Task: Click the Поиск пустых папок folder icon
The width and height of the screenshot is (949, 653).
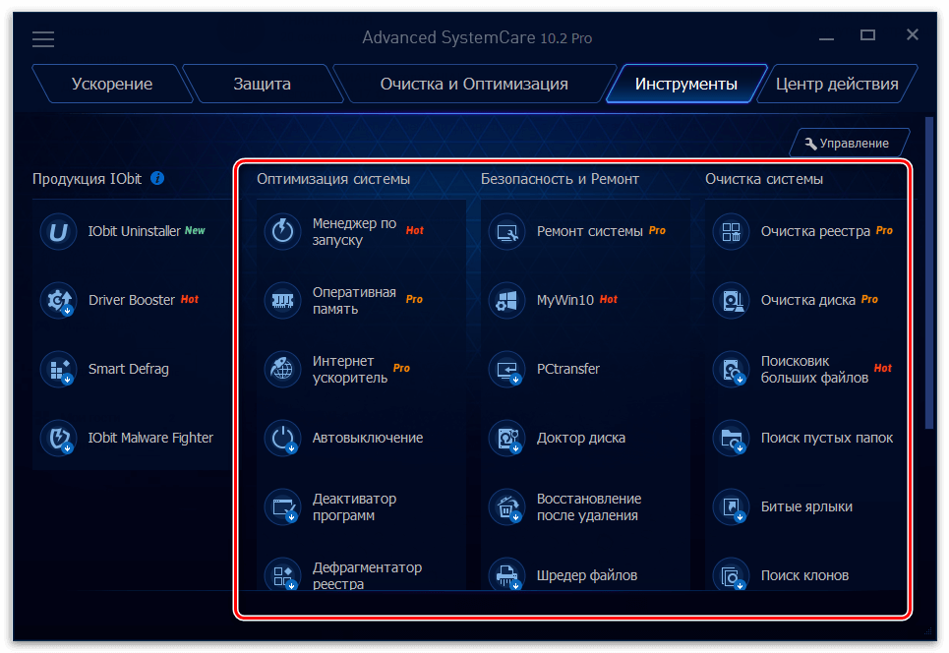Action: click(x=731, y=439)
